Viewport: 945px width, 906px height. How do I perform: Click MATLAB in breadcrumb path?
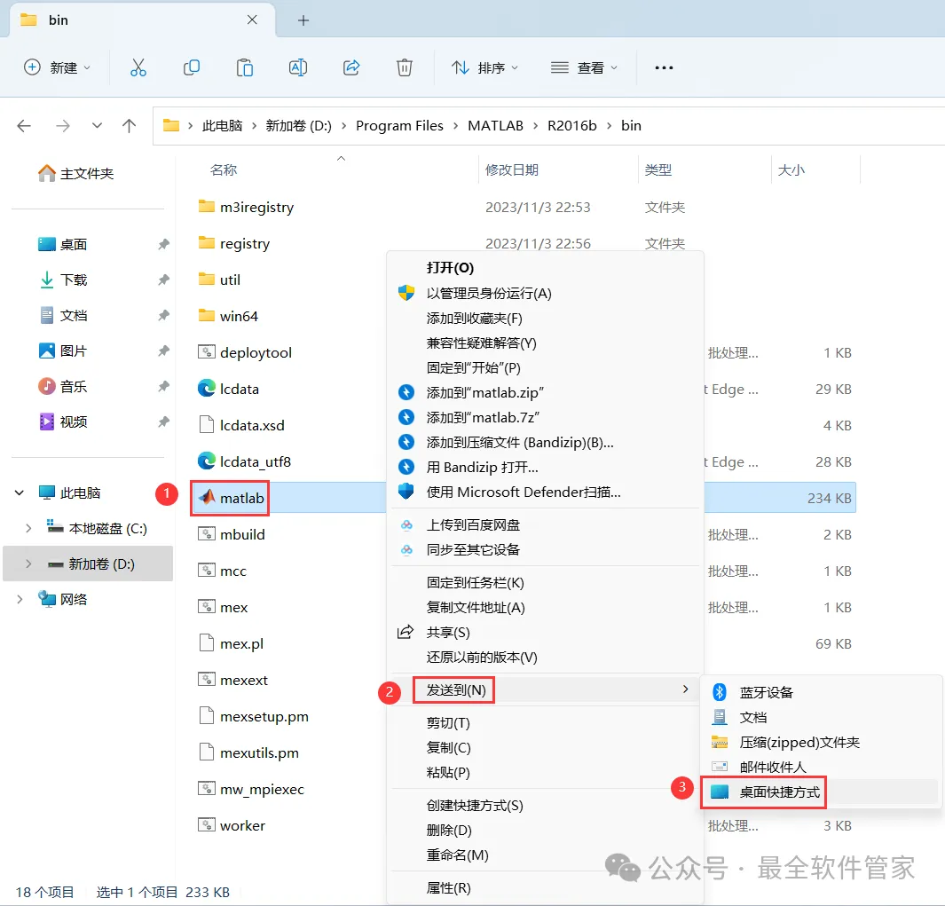point(495,125)
